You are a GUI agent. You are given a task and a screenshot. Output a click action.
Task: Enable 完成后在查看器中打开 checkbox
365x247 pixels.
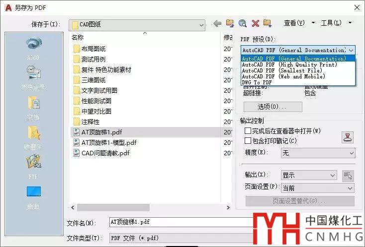click(x=248, y=131)
